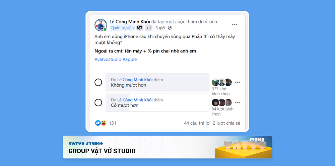Open the 44 câu trả lời comments
Screen dimensions: 335x166
(x=197, y=123)
